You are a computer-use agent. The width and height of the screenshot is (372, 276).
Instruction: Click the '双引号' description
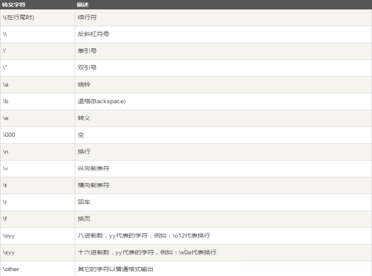click(87, 68)
